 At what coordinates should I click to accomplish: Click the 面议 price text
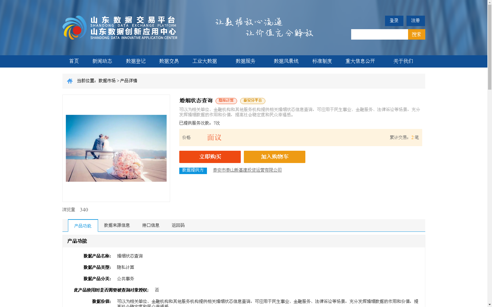[x=214, y=138]
